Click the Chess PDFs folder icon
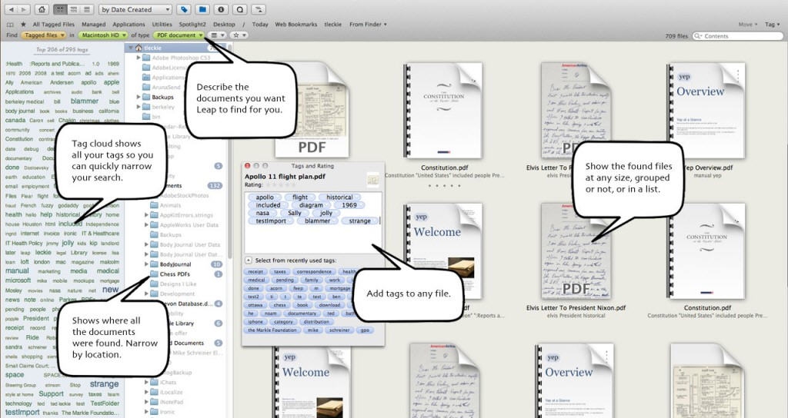788x418 pixels. click(154, 274)
